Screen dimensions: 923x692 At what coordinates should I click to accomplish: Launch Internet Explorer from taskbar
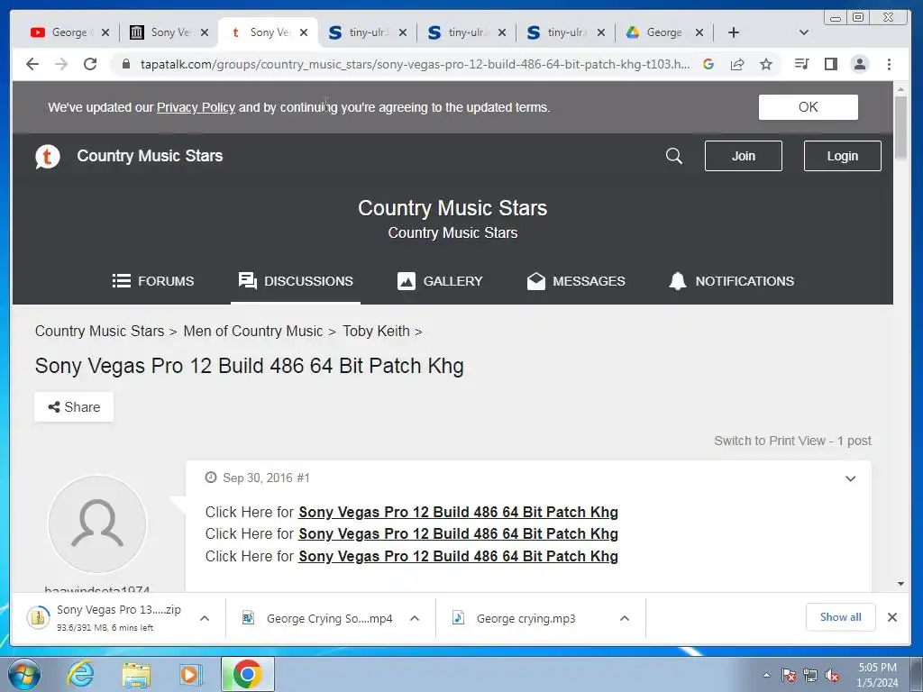(x=80, y=674)
